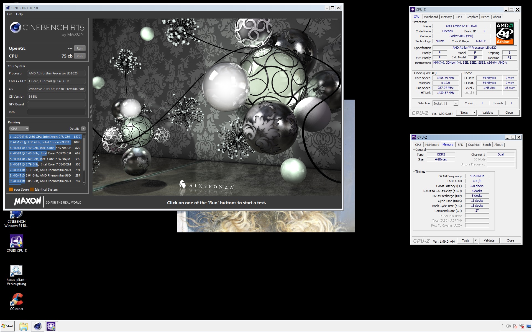Click the GFX Board field

coord(56,104)
